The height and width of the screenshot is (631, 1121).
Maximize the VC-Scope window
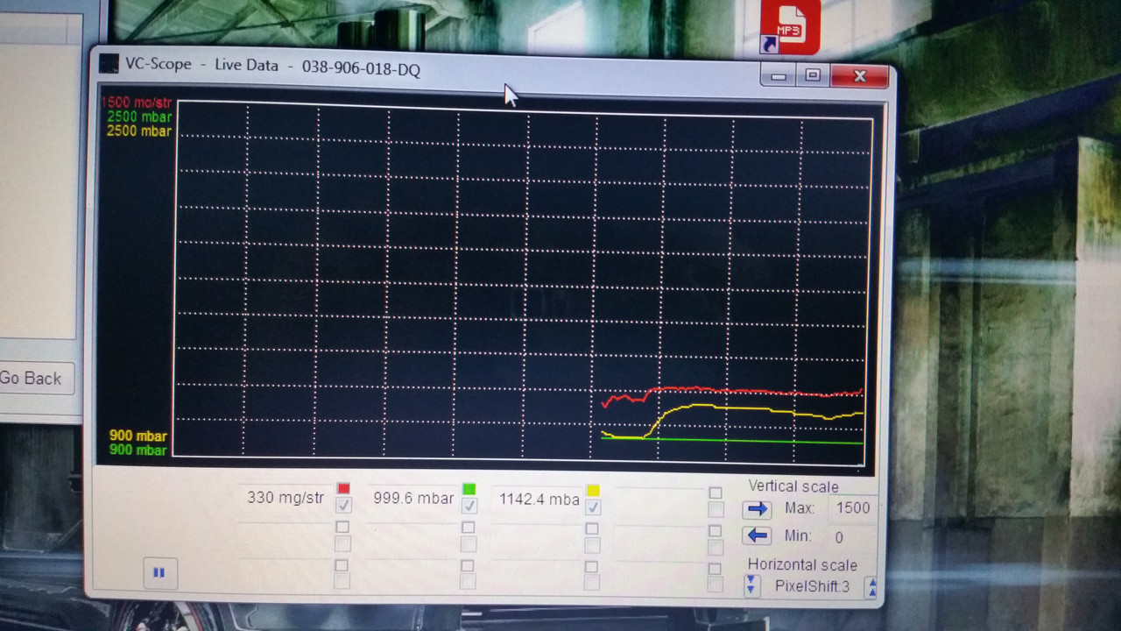(x=813, y=76)
